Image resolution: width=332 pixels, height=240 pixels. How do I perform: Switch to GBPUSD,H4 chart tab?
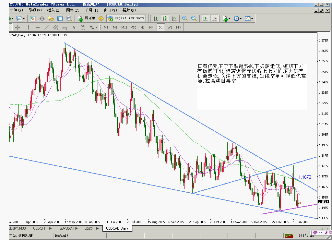point(68,228)
